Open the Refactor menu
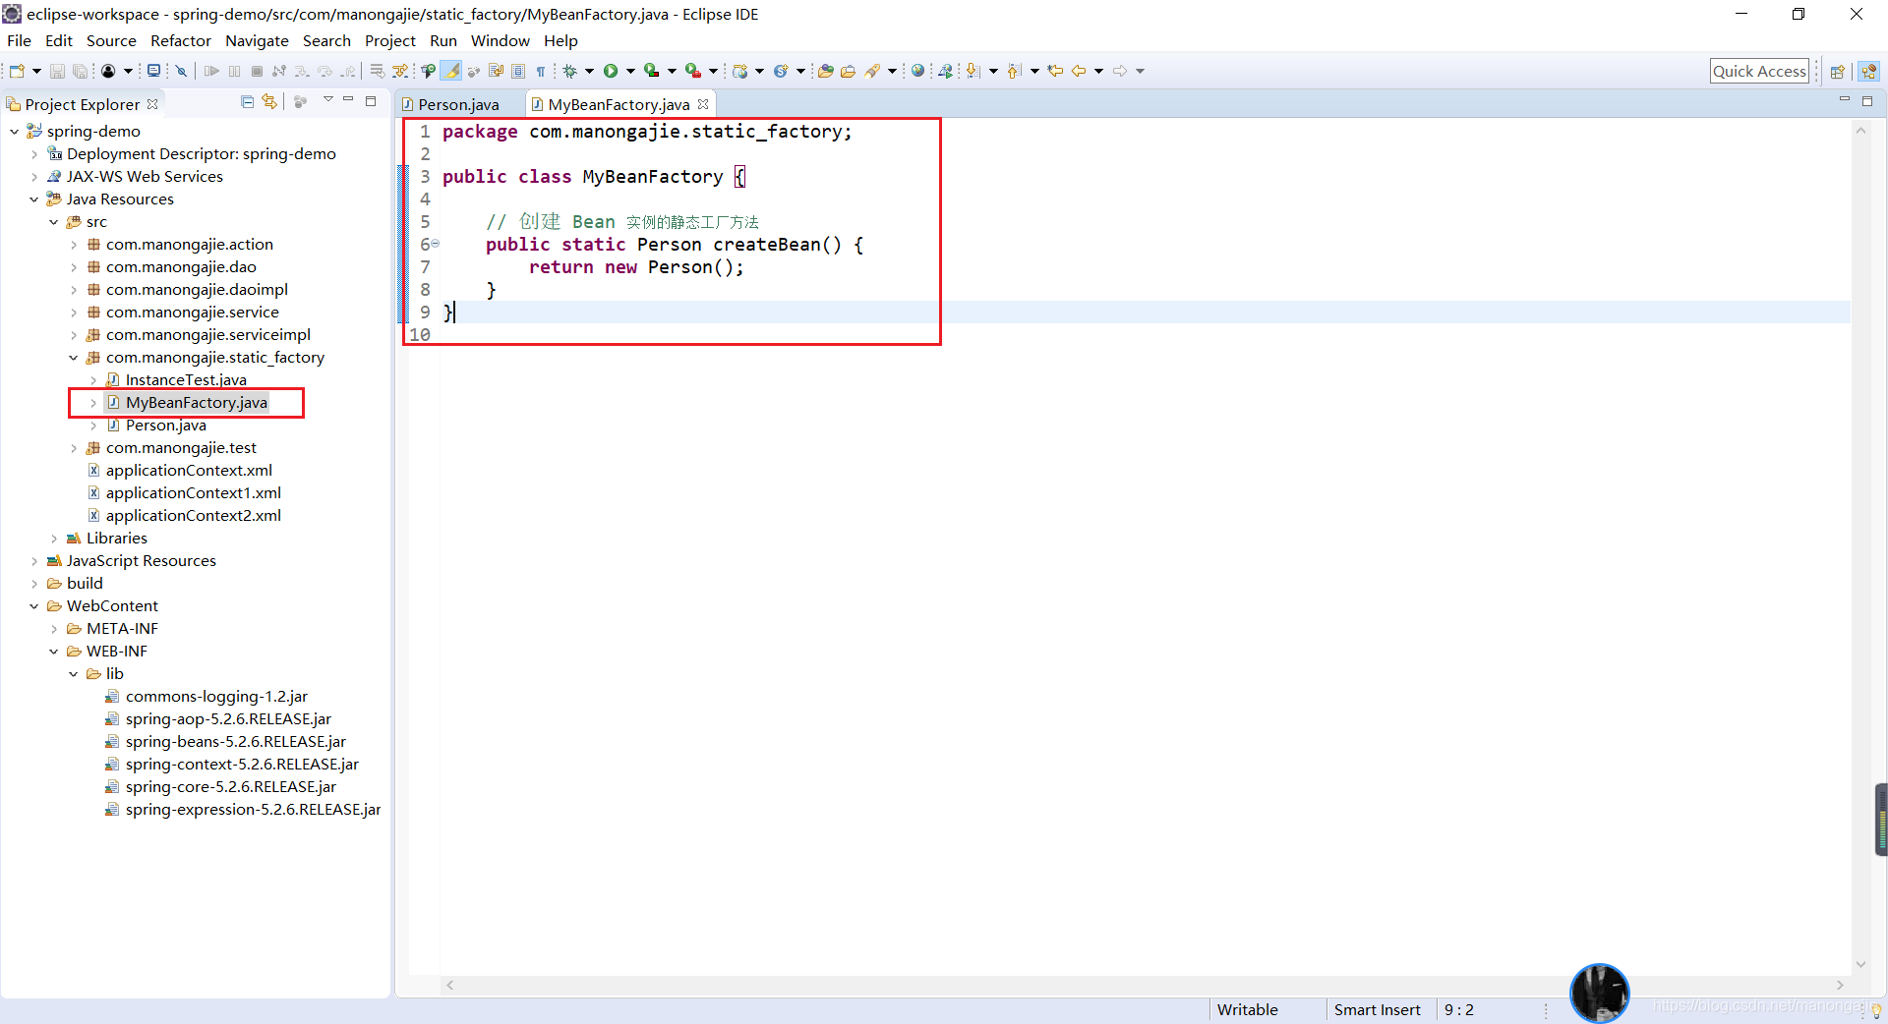This screenshot has height=1024, width=1888. 181,40
